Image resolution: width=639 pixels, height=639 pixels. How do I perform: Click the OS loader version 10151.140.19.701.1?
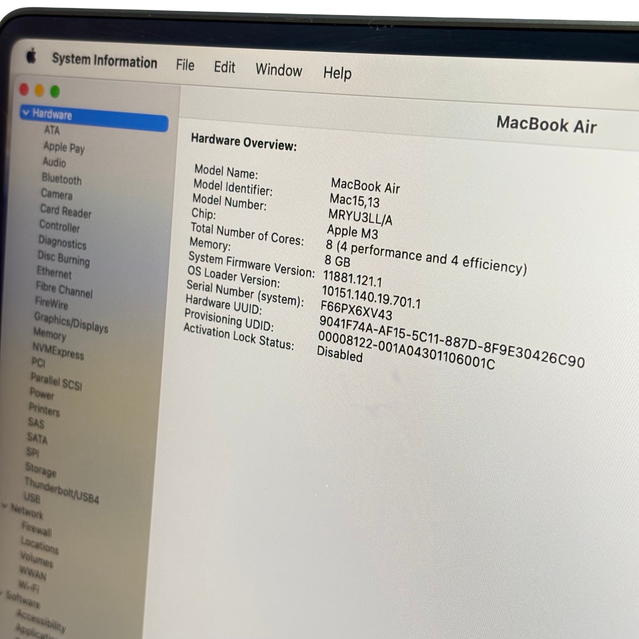click(x=371, y=297)
